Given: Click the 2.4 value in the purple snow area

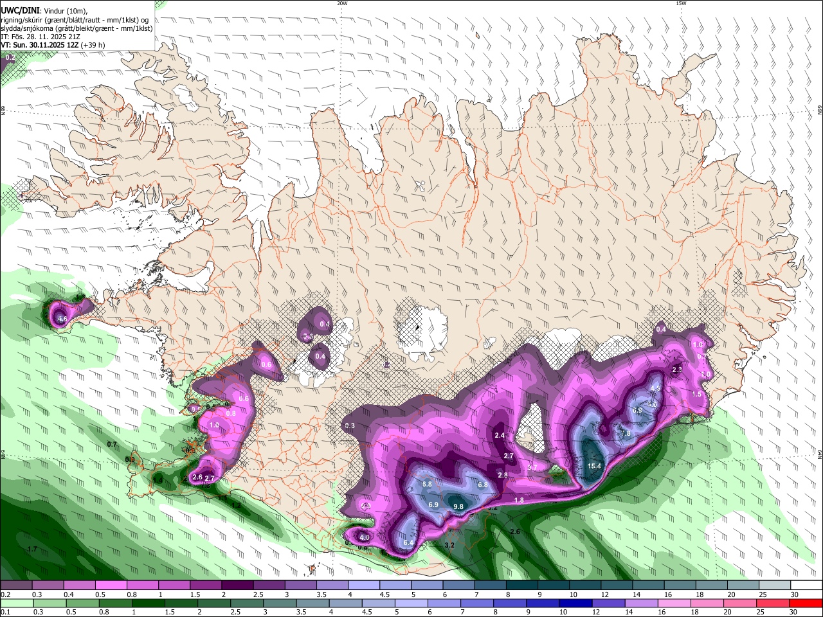Looking at the screenshot, I should 500,436.
